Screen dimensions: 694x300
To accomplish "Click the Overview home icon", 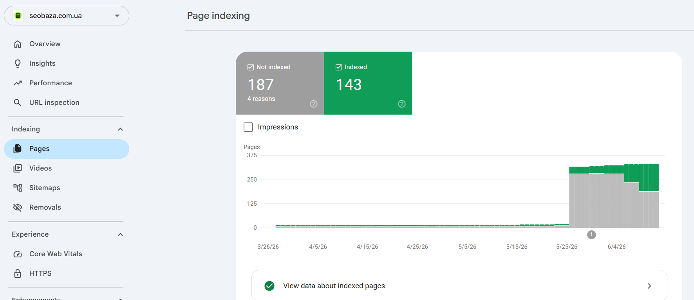I will pyautogui.click(x=18, y=44).
